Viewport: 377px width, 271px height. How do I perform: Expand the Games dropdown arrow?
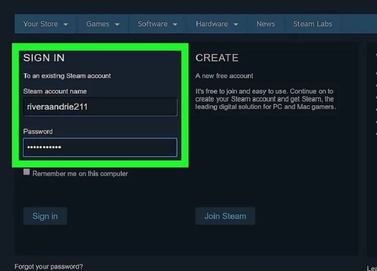[117, 24]
